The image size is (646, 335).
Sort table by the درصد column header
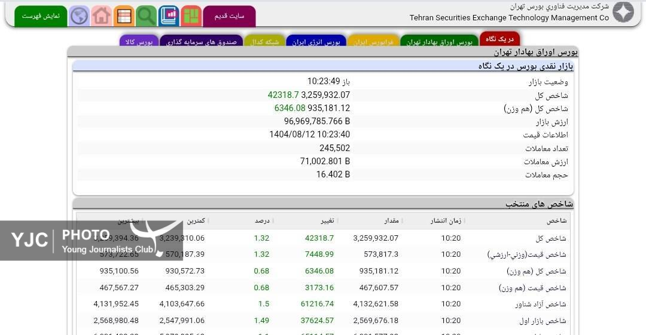(x=261, y=221)
